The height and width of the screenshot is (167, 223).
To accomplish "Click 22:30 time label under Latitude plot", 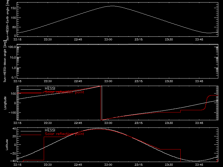I will [x=48, y=164].
